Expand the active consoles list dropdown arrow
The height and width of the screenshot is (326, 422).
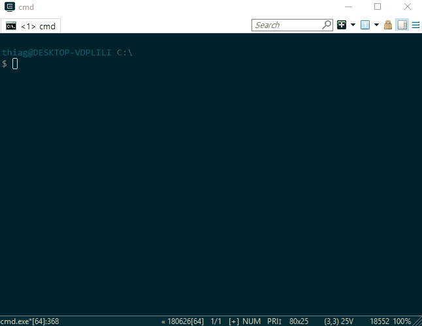click(x=376, y=25)
